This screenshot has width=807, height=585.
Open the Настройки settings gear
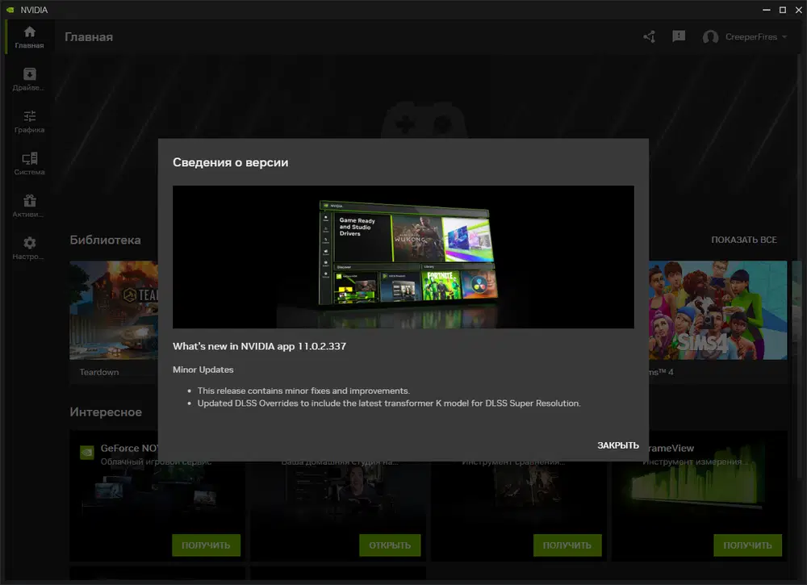pos(29,248)
